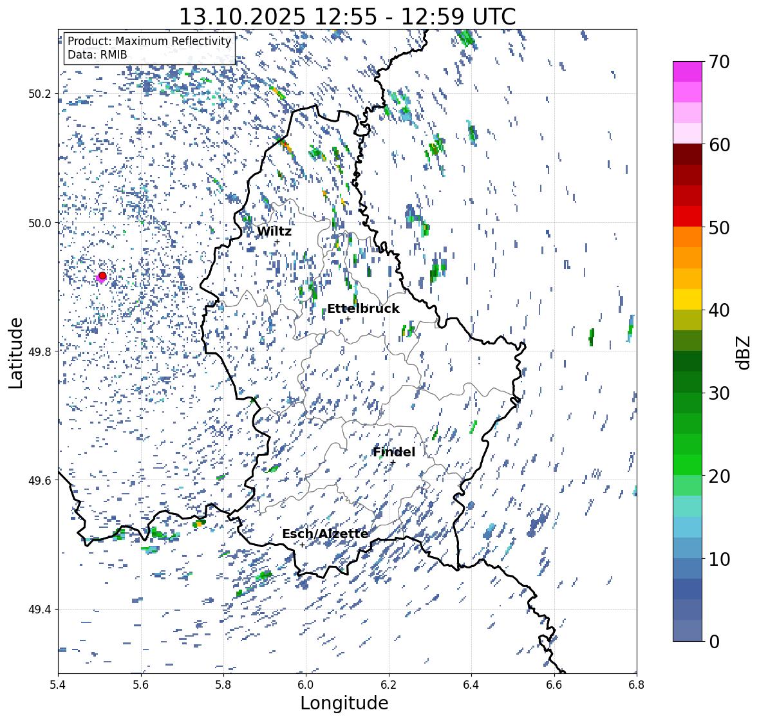Click the orange band near 50 dBZ
Viewport: 759px width, 719px height.
coord(688,237)
